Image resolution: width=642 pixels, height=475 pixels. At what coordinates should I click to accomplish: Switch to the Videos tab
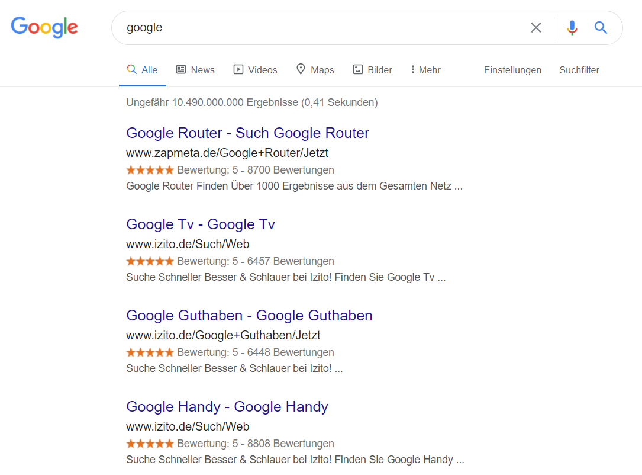tap(256, 70)
